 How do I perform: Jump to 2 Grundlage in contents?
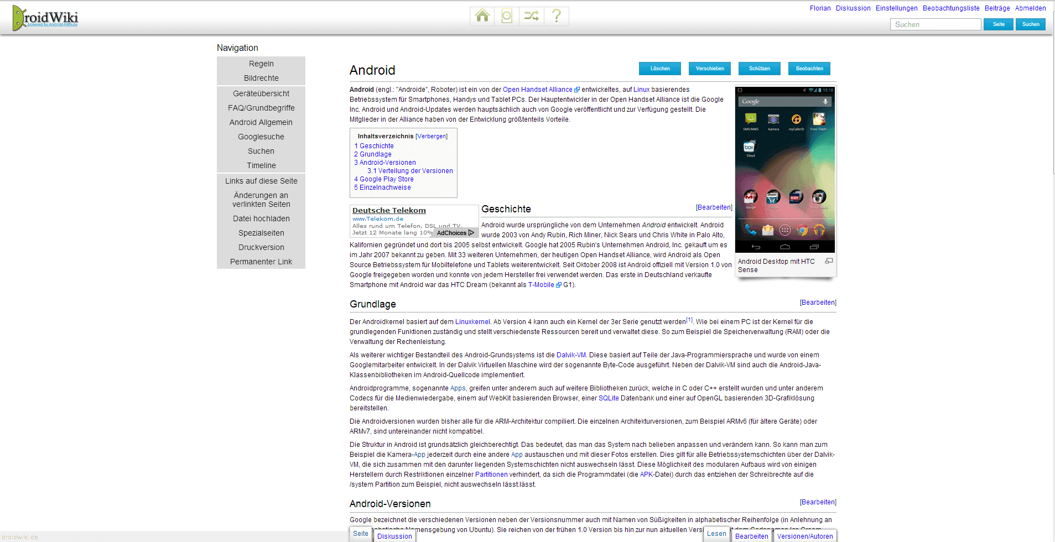[x=373, y=154]
